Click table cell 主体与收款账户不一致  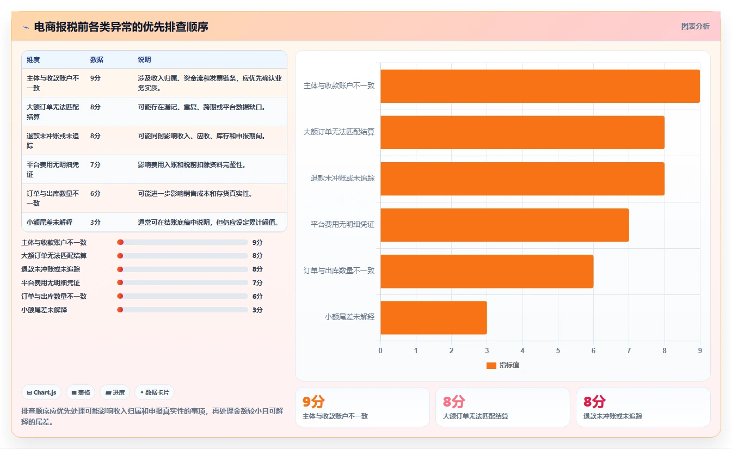click(53, 83)
